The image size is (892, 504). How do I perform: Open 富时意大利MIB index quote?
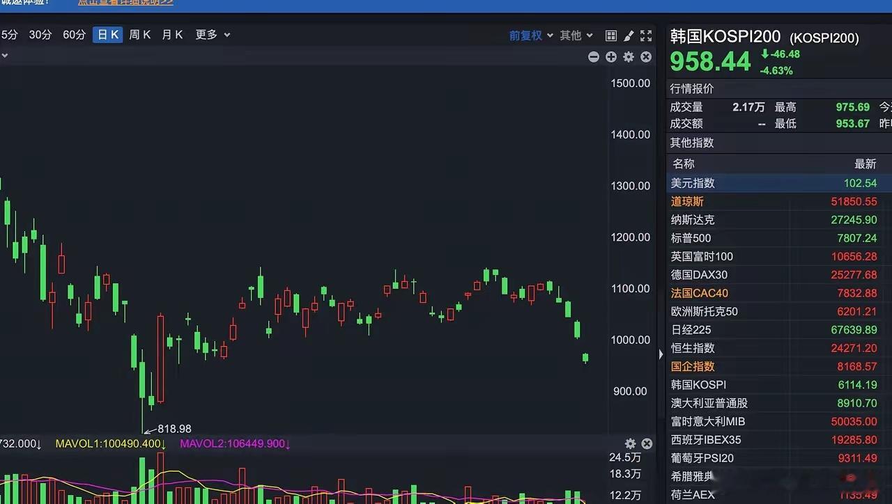(x=779, y=421)
